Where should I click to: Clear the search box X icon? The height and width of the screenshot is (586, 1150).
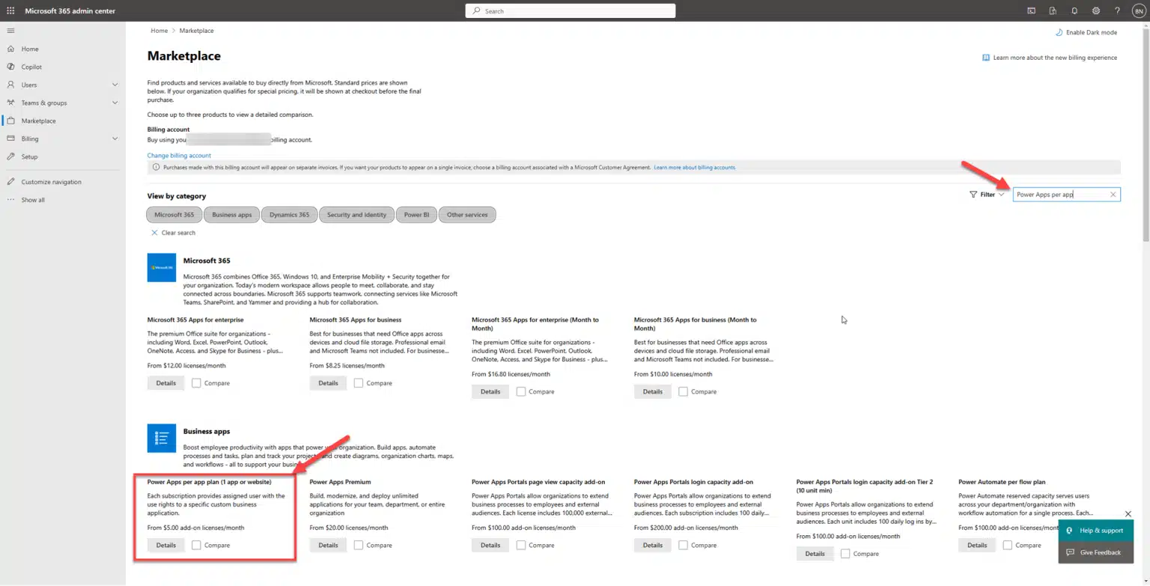(1113, 195)
